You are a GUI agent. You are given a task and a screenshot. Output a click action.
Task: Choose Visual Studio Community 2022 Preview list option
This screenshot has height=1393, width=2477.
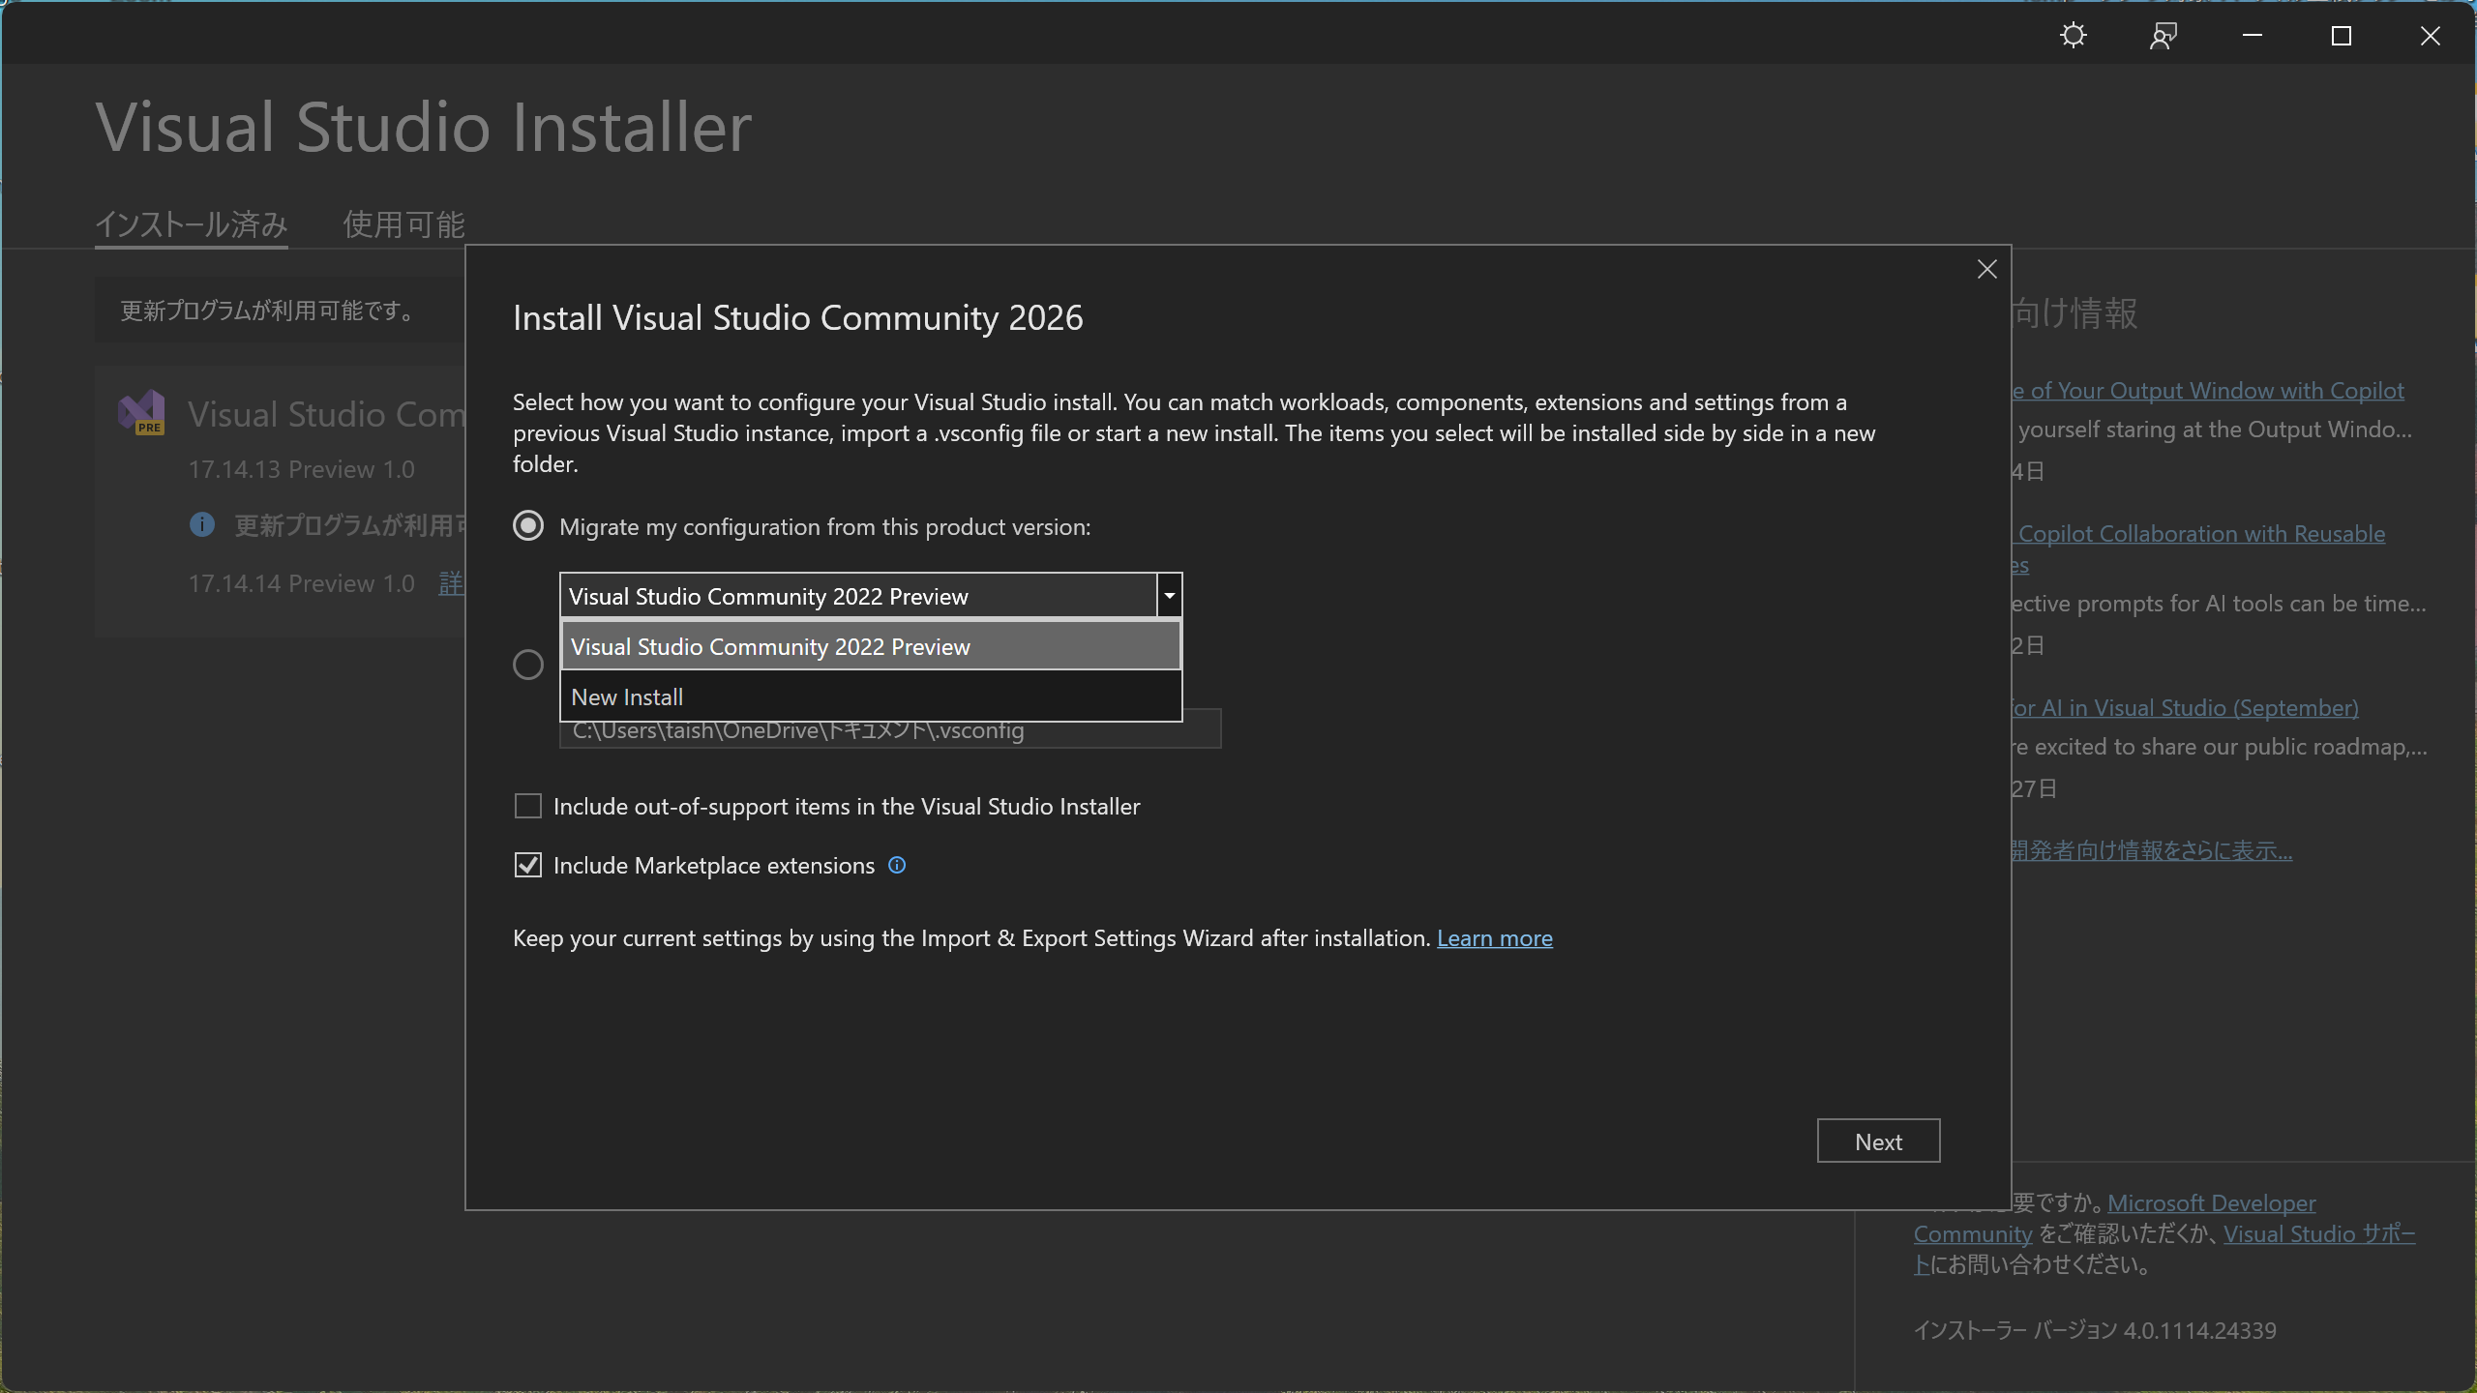click(x=871, y=646)
